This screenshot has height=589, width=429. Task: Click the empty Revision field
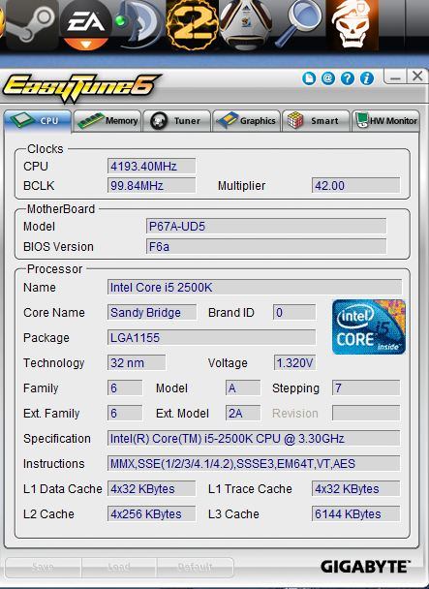366,414
